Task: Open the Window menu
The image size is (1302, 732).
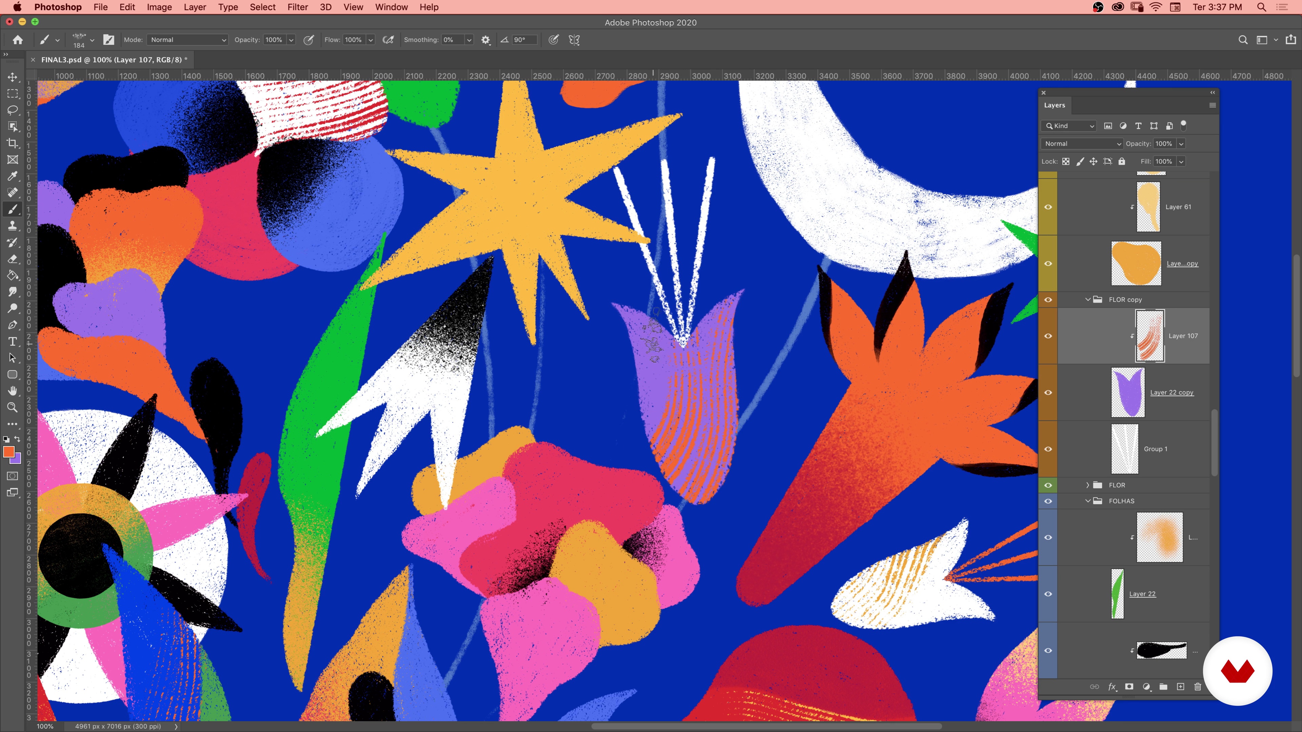Action: click(x=391, y=7)
